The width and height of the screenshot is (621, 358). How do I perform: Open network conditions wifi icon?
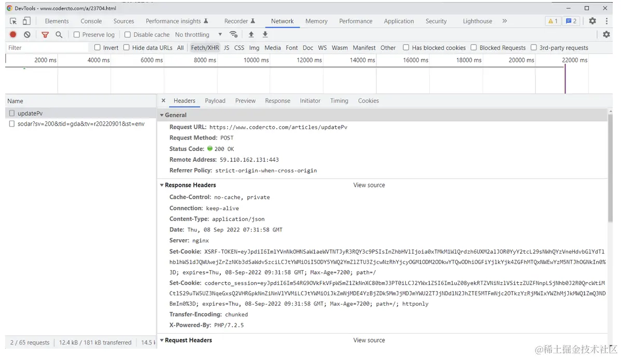(x=234, y=34)
